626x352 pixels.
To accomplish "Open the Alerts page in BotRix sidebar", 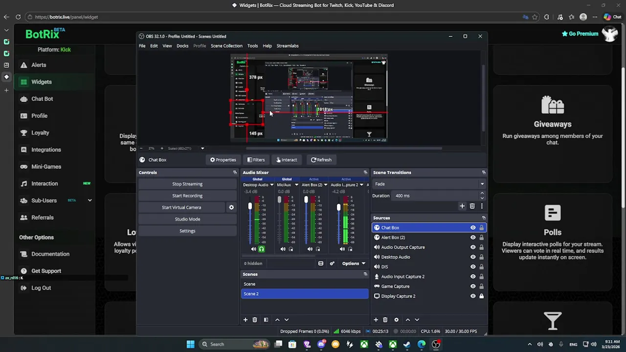I will pyautogui.click(x=38, y=65).
